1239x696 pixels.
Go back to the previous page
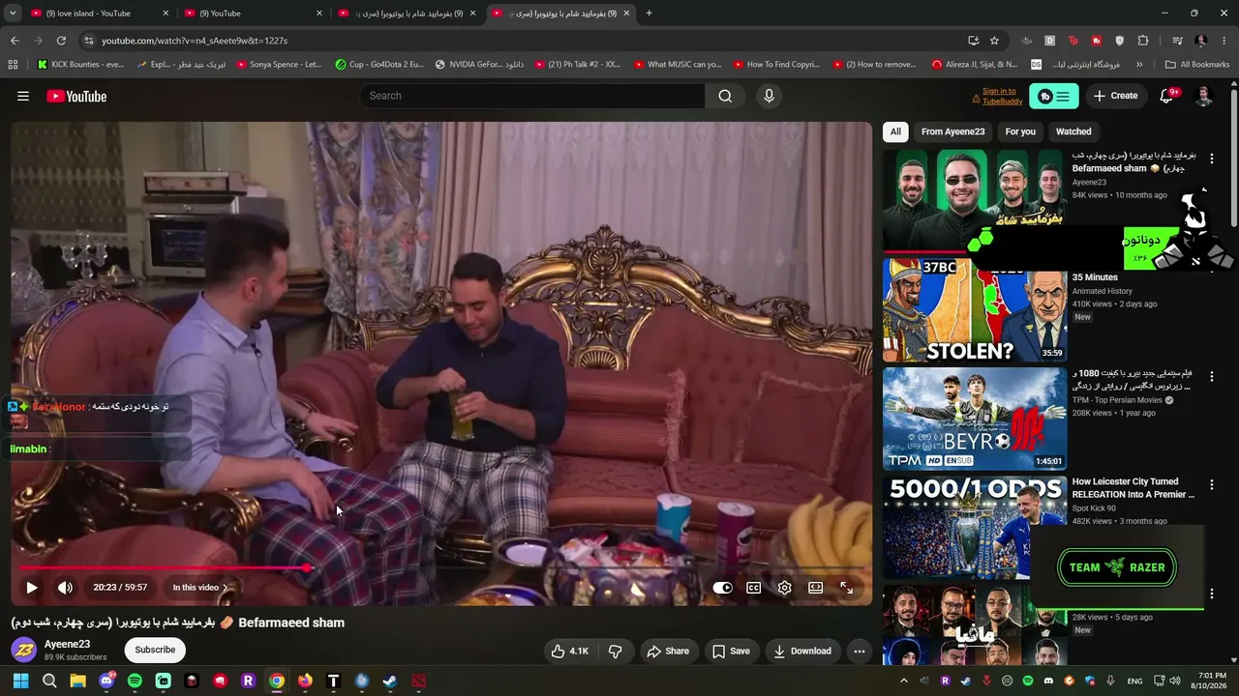tap(15, 41)
